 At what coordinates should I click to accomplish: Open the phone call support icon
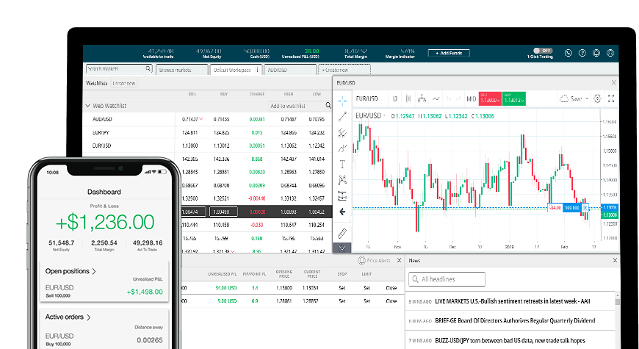[x=568, y=53]
